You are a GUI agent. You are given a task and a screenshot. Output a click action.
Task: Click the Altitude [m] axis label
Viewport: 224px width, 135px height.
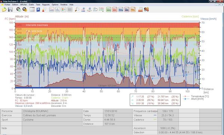click(22, 16)
